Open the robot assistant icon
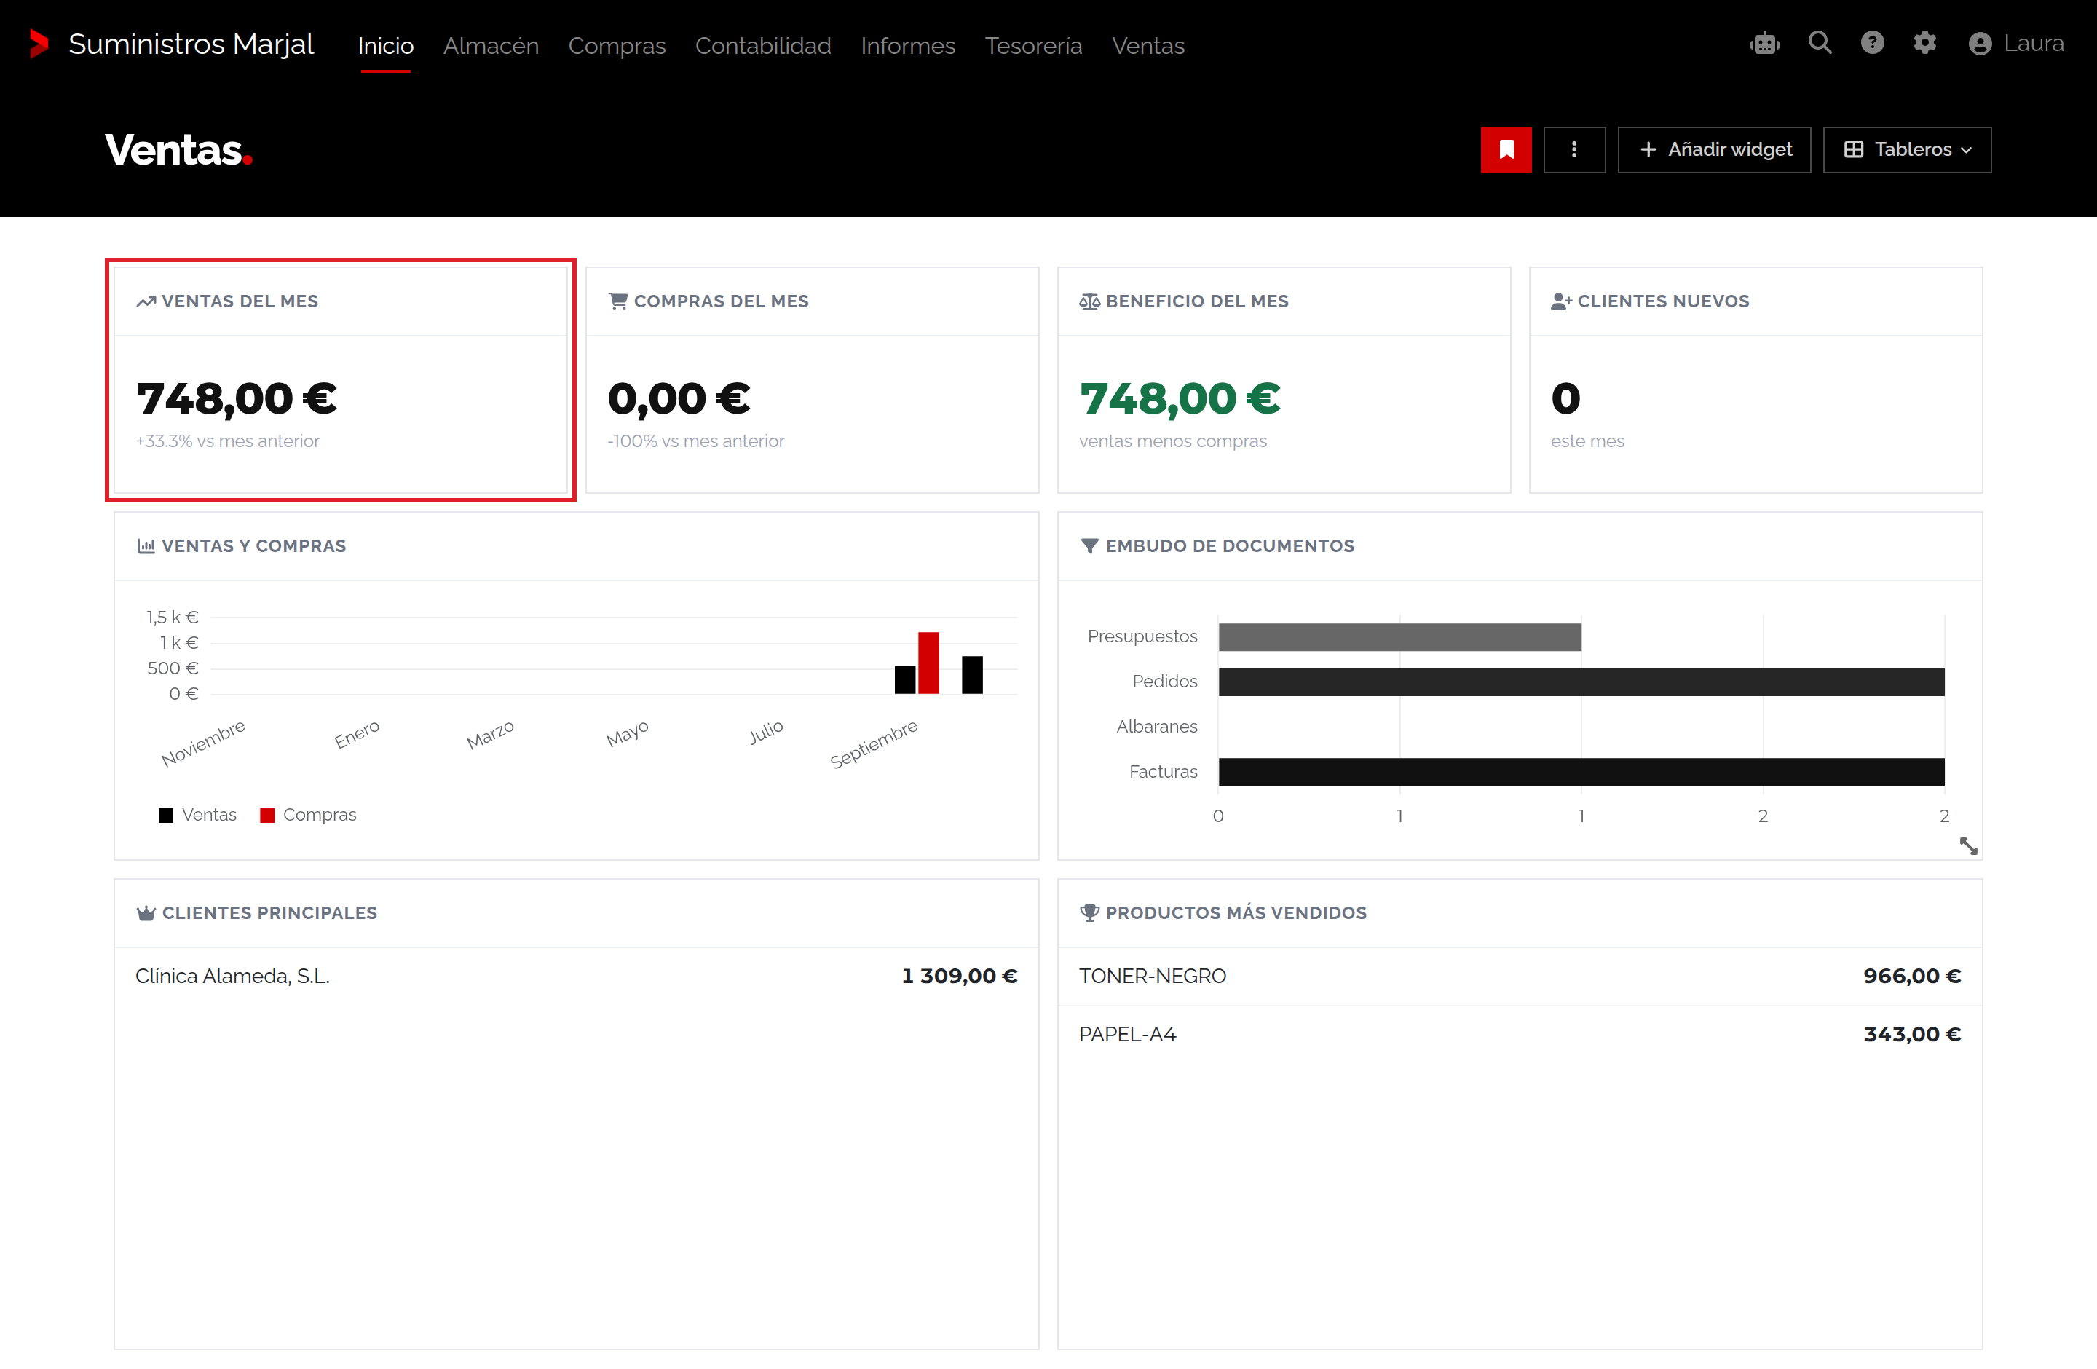The image size is (2097, 1369). (1764, 43)
